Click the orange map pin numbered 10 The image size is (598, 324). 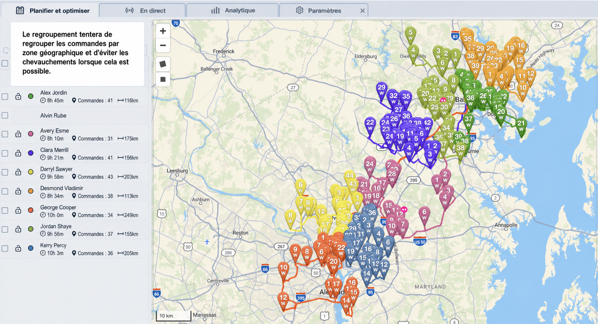coord(523,90)
